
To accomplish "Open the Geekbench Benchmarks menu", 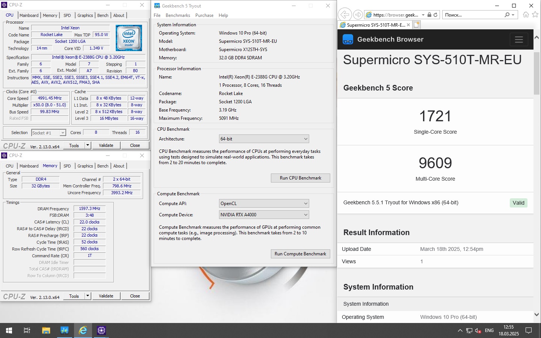I will click(x=178, y=15).
